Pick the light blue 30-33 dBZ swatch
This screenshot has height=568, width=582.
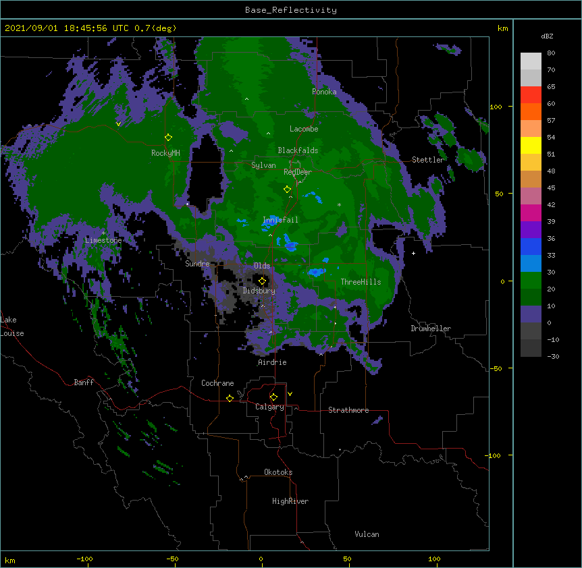pyautogui.click(x=531, y=264)
